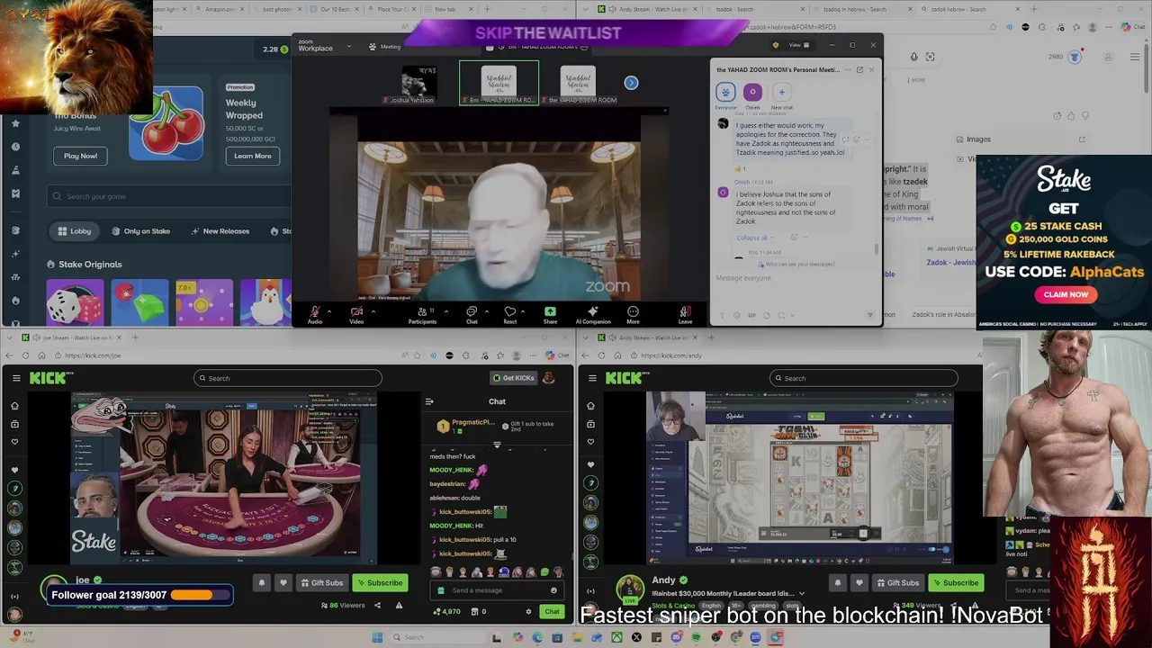Click Collapse all in Zoom chat

pyautogui.click(x=753, y=238)
